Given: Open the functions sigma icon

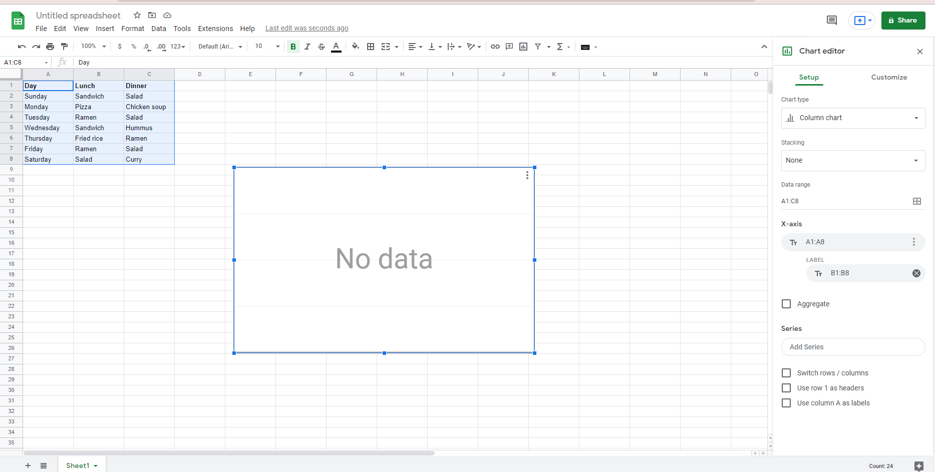Looking at the screenshot, I should [x=560, y=47].
